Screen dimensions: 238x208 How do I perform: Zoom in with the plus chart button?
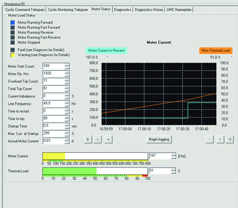tap(108, 139)
